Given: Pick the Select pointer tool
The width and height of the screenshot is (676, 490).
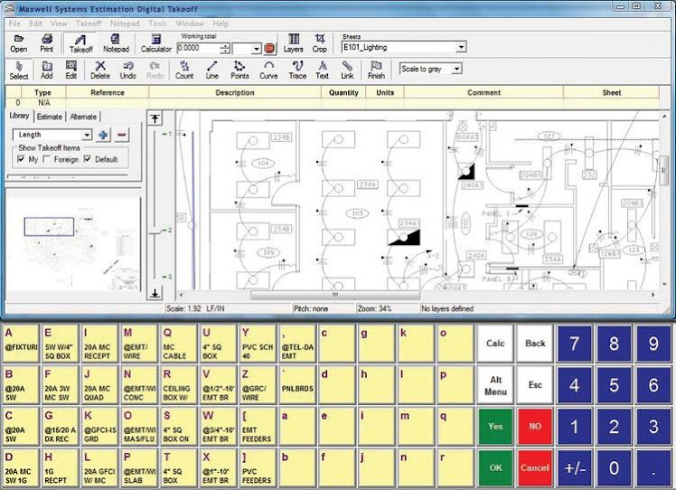Looking at the screenshot, I should pos(19,71).
